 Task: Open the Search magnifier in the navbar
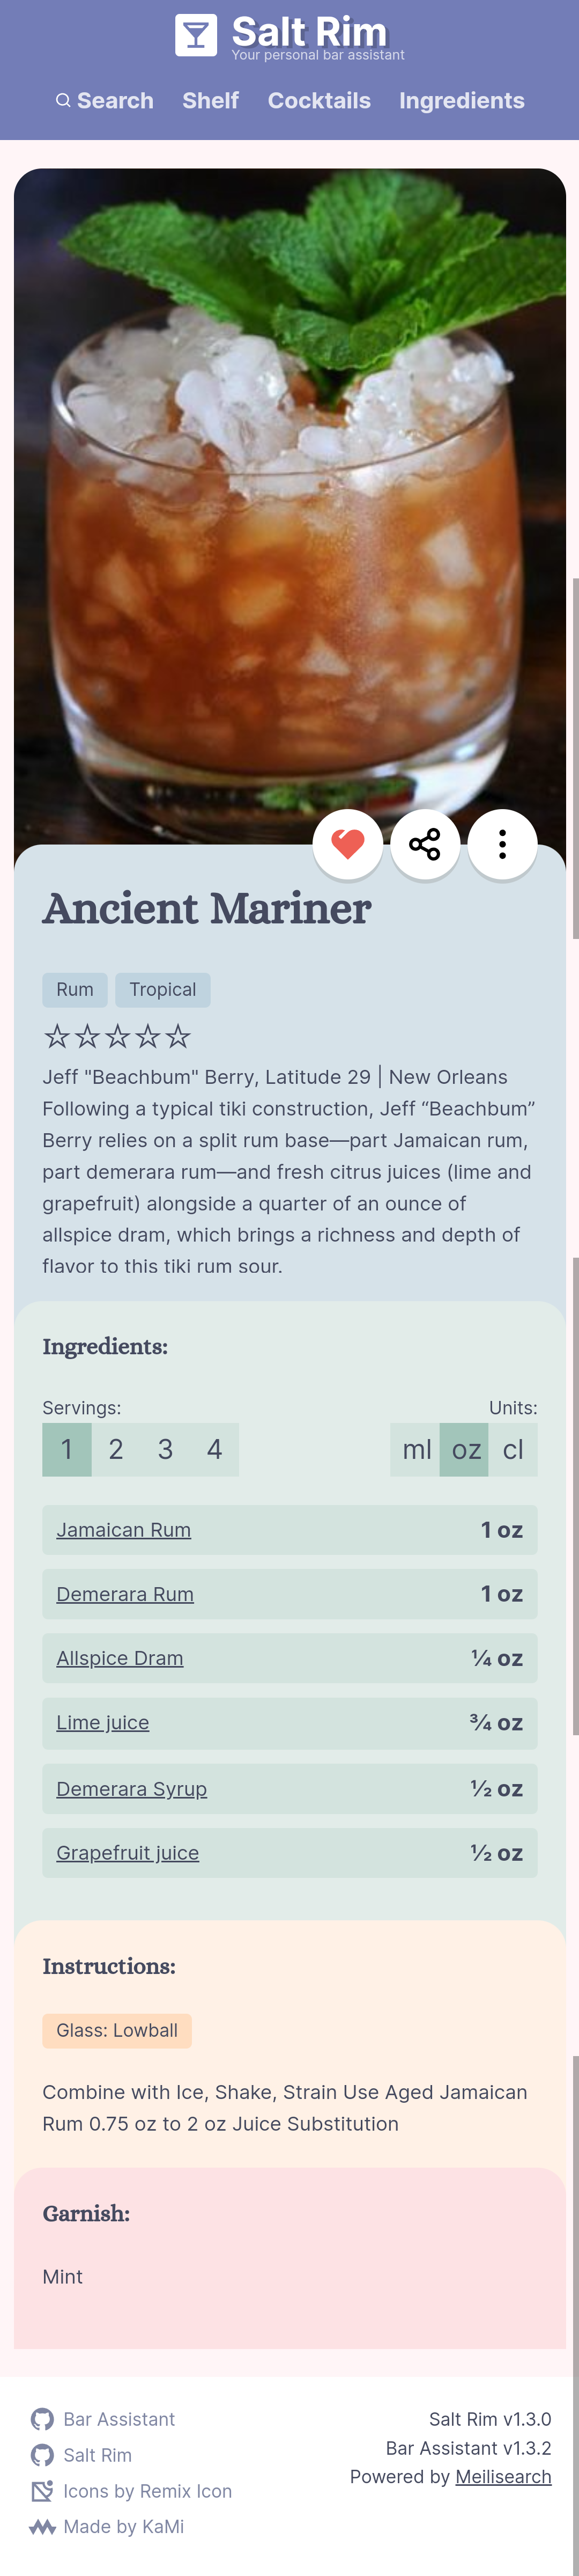[63, 100]
